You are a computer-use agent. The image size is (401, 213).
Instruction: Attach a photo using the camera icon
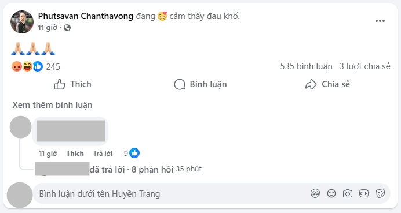coord(348,193)
